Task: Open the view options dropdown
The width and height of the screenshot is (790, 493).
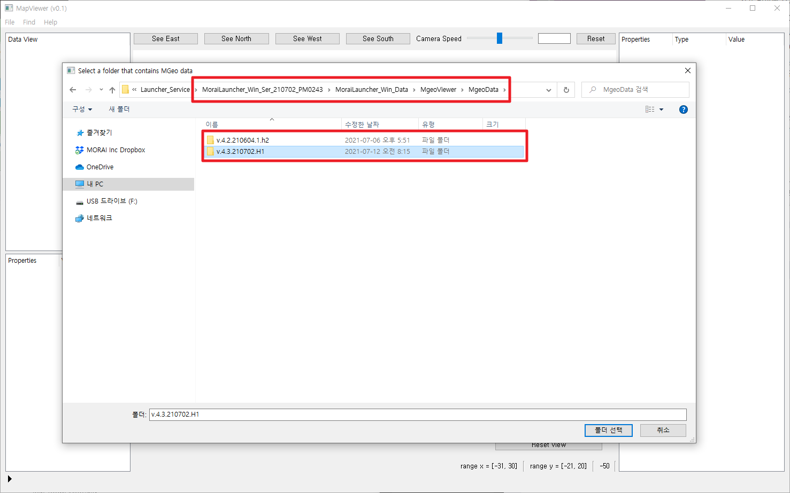Action: click(661, 109)
